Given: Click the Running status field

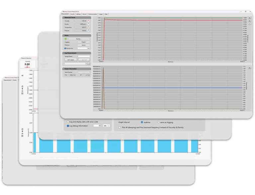Looking at the screenshot, I should (x=79, y=39).
